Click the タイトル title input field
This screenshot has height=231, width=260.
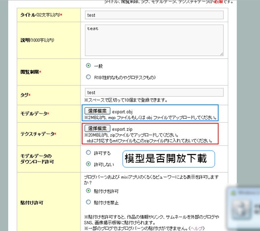154,15
